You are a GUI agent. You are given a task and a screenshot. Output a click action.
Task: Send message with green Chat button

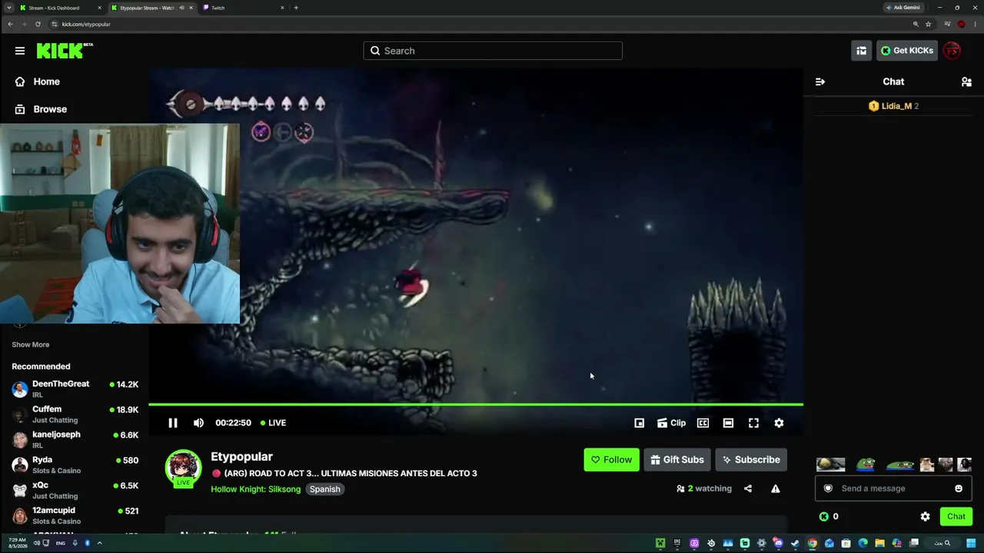click(956, 516)
